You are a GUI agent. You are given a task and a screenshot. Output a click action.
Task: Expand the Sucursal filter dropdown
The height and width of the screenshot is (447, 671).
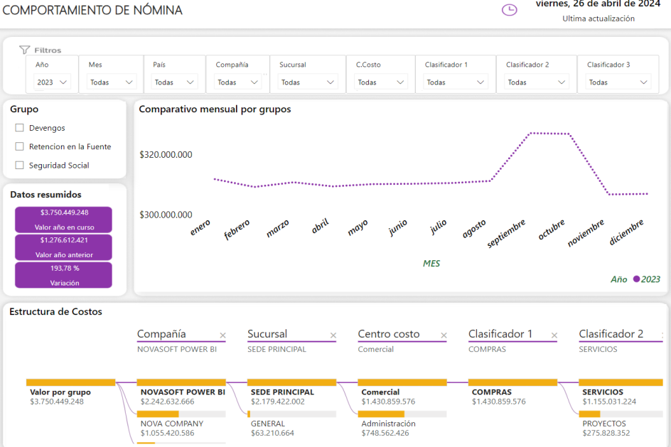point(309,82)
